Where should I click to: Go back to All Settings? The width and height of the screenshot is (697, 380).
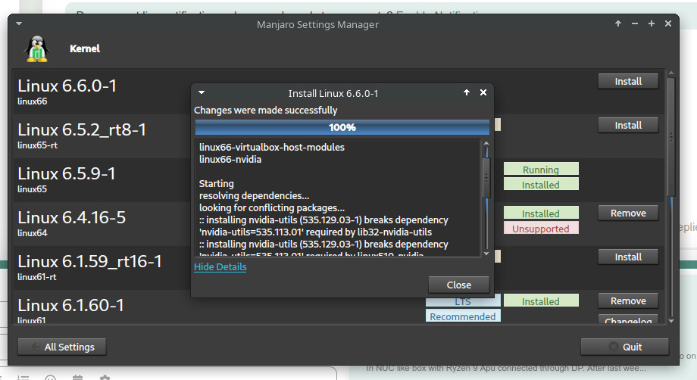[x=62, y=347]
